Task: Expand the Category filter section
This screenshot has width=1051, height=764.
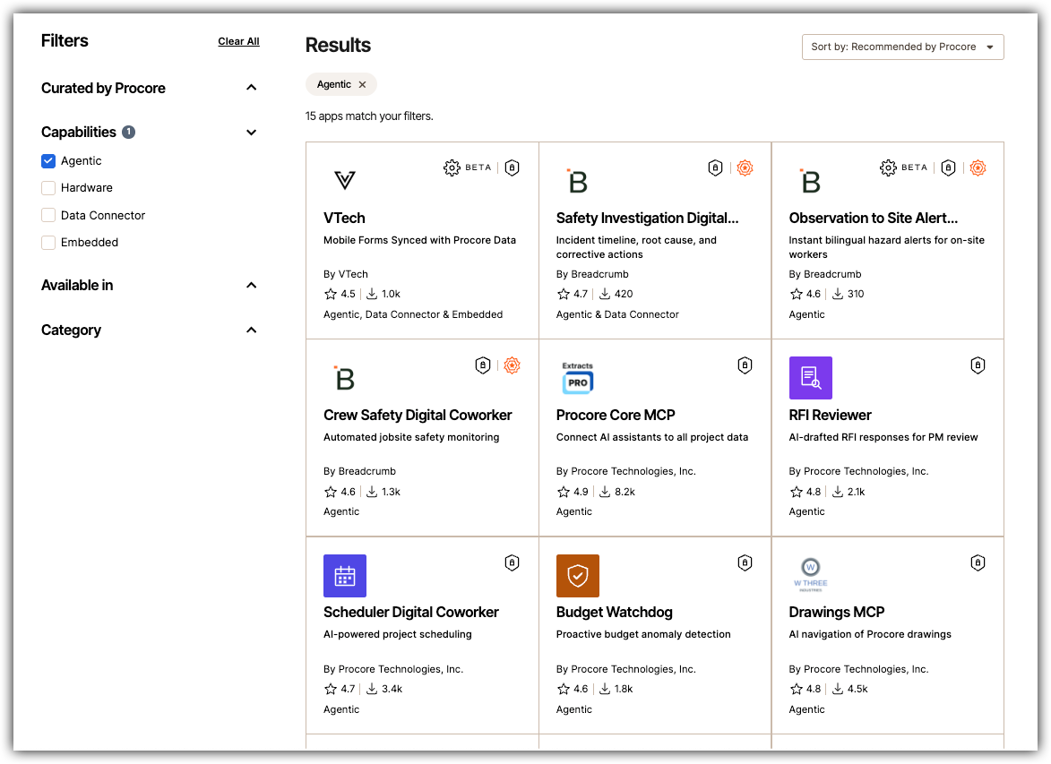Action: coord(252,330)
